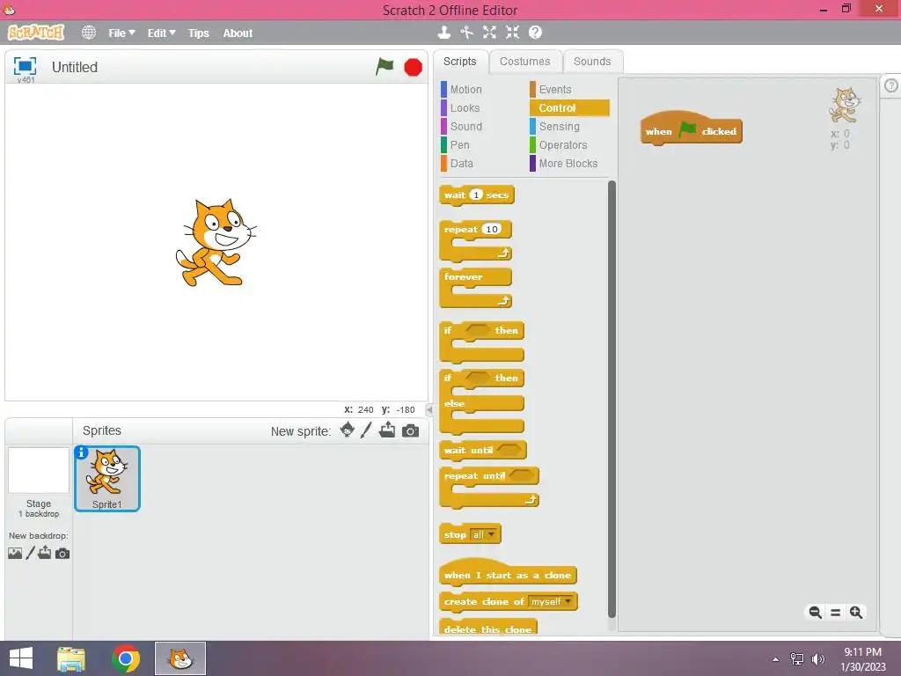Screen dimensions: 901x676
Task: Select the Delete scissors tool
Action: pyautogui.click(x=466, y=33)
